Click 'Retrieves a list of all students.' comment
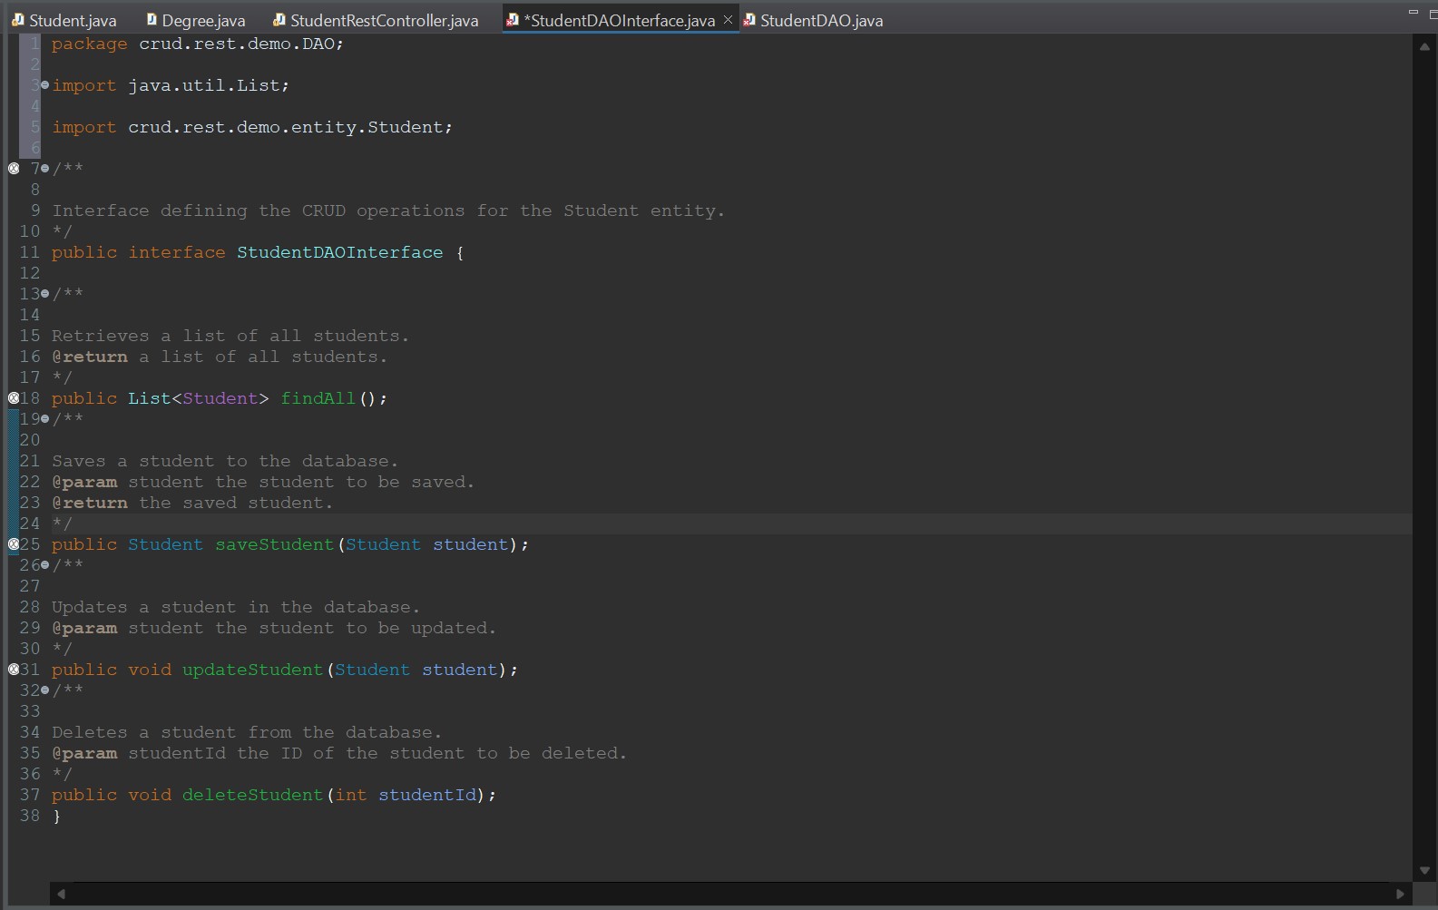 [x=230, y=336]
